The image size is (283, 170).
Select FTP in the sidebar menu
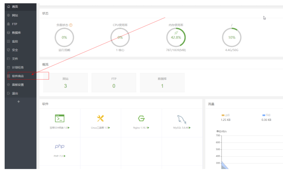[15, 24]
